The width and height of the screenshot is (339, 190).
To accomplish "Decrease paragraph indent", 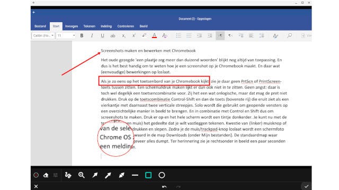I will 199,36.
